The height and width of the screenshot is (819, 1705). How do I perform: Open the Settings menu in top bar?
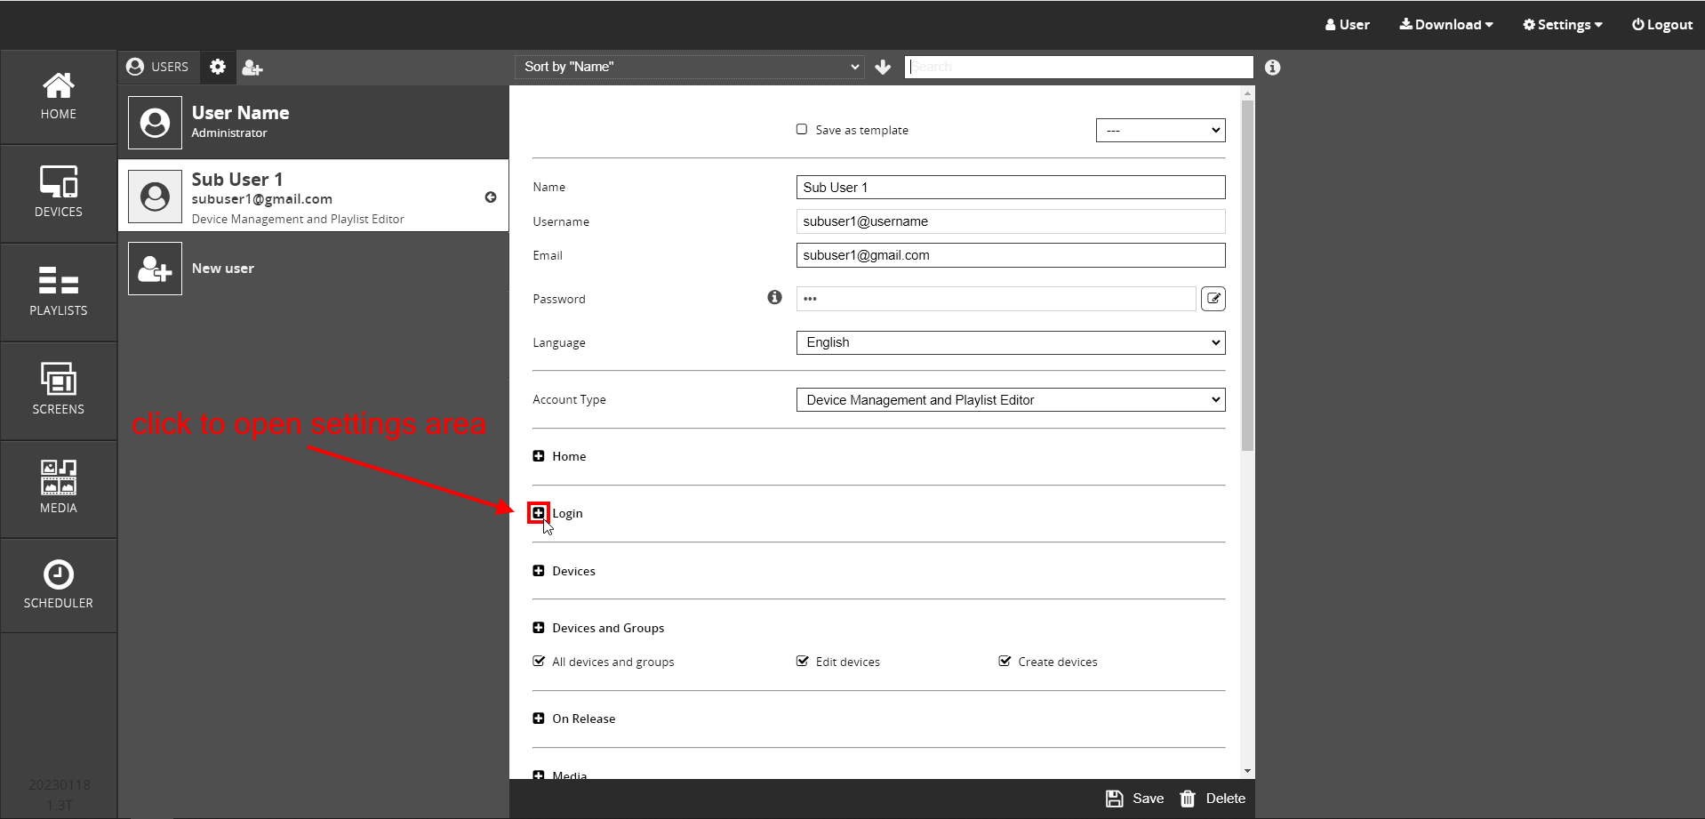pyautogui.click(x=1563, y=25)
